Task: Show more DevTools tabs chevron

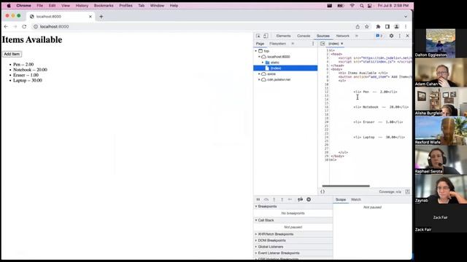Action: tap(357, 36)
